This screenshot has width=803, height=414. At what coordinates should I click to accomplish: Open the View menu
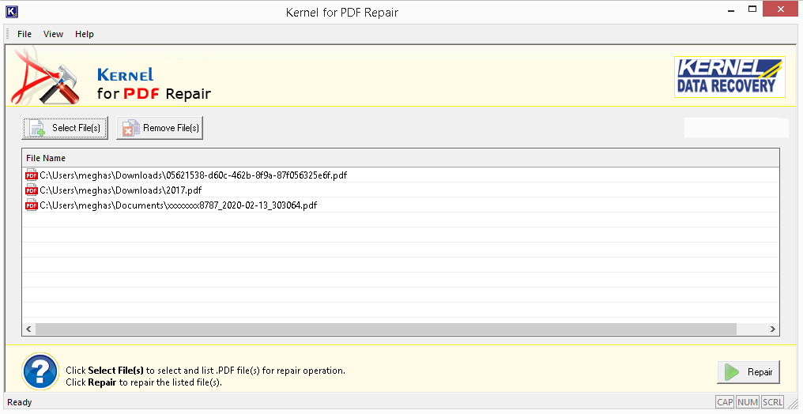point(53,34)
